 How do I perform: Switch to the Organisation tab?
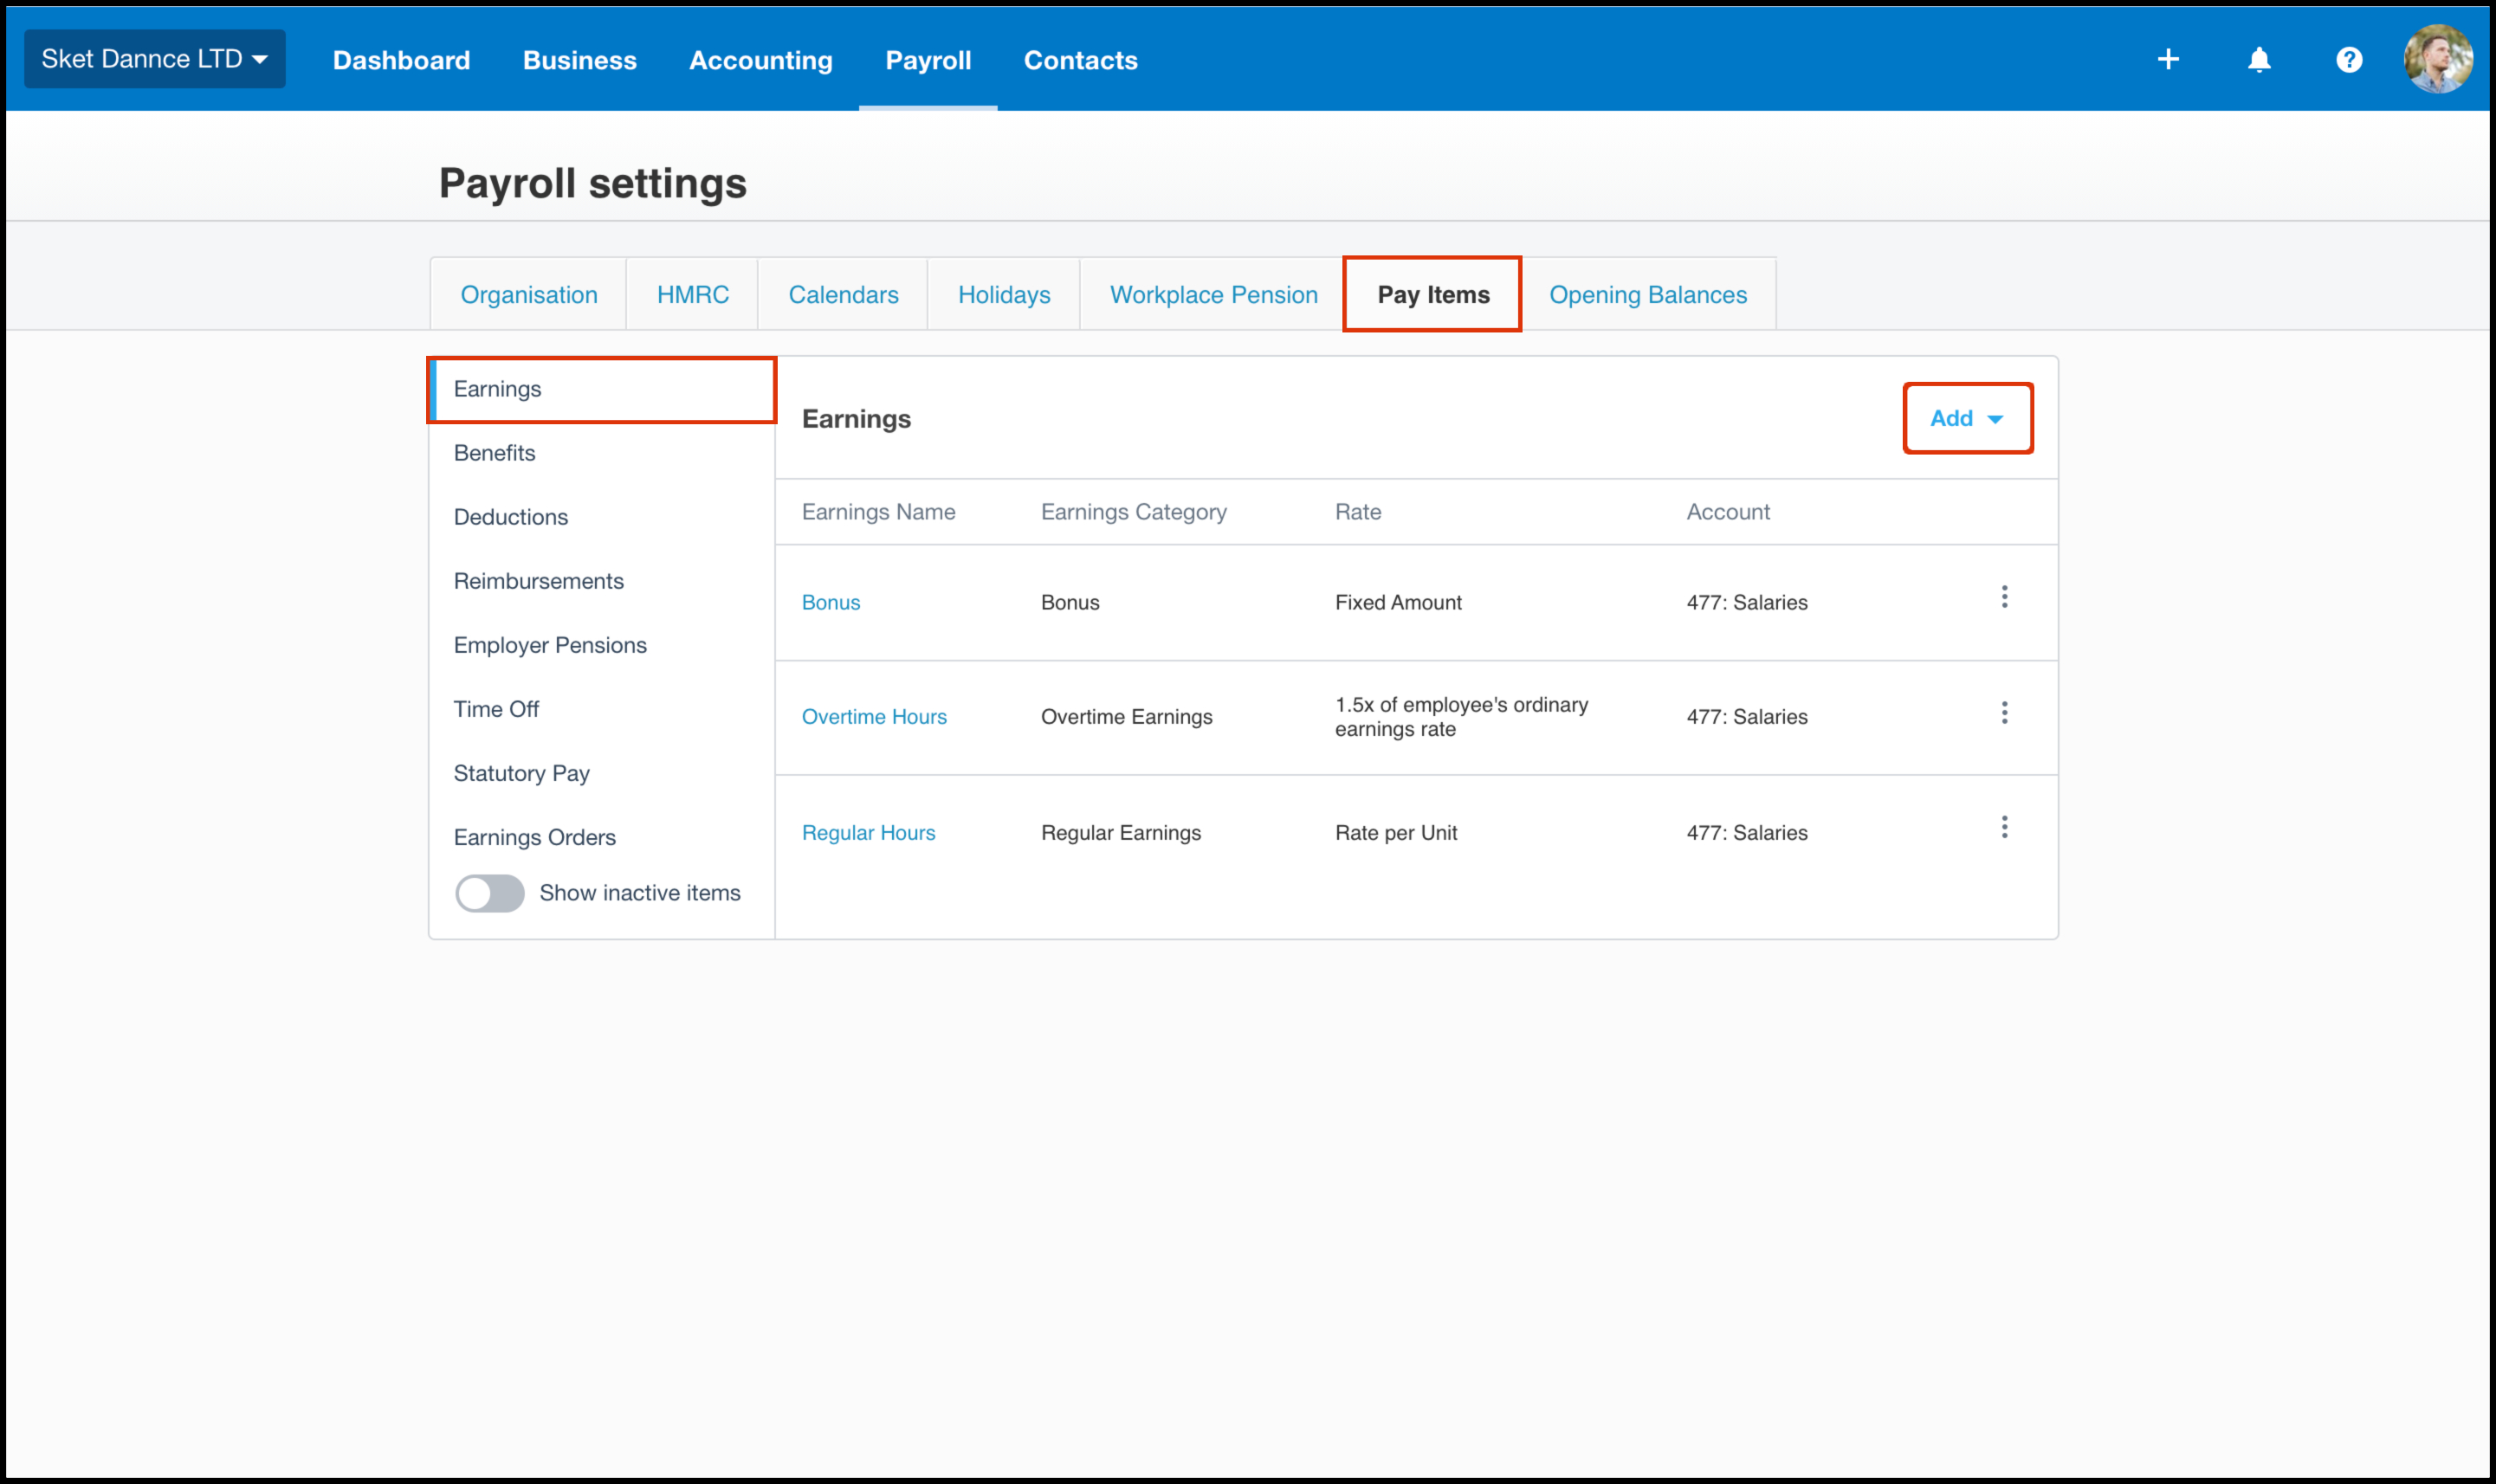click(x=529, y=295)
